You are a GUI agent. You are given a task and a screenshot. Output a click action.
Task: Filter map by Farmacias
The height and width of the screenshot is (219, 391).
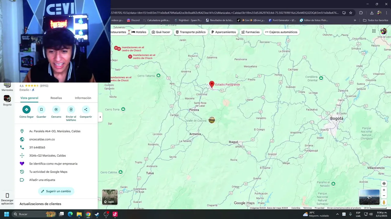click(250, 32)
